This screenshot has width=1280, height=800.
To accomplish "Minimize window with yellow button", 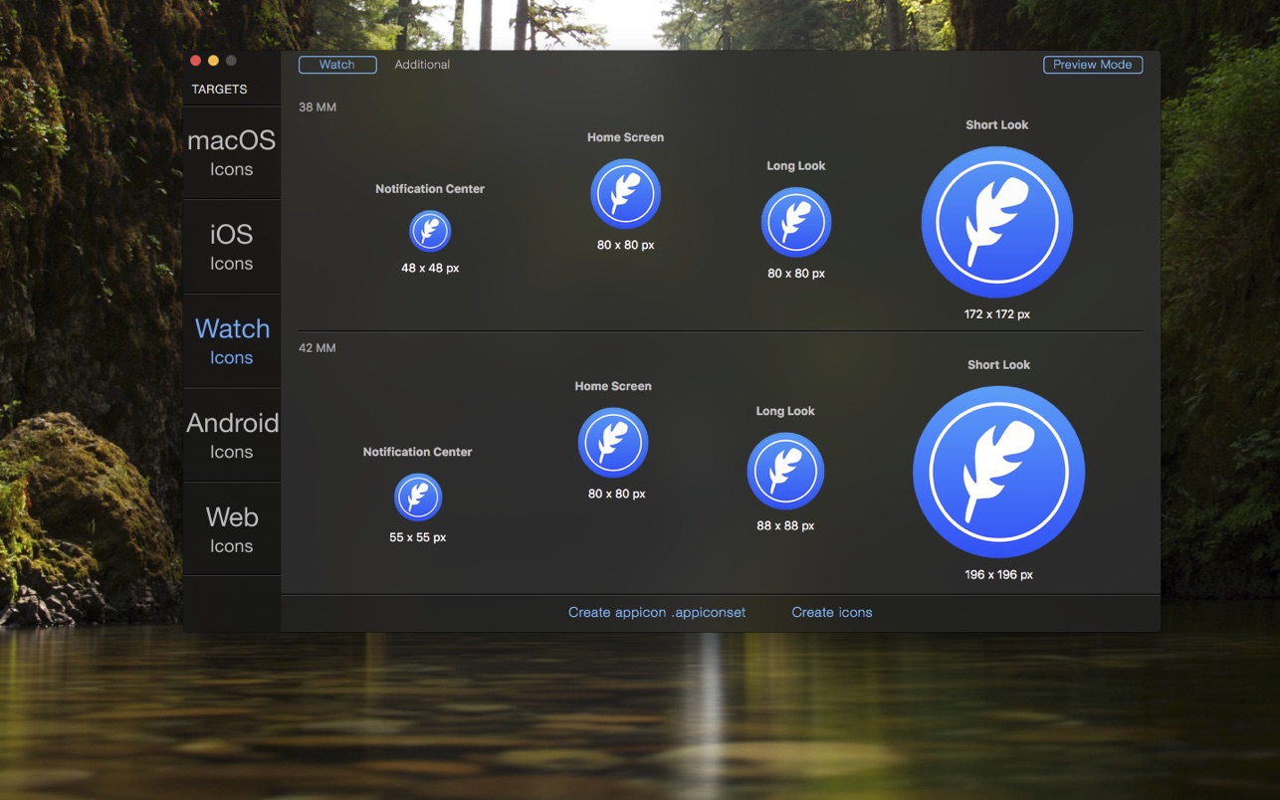I will coord(213,61).
